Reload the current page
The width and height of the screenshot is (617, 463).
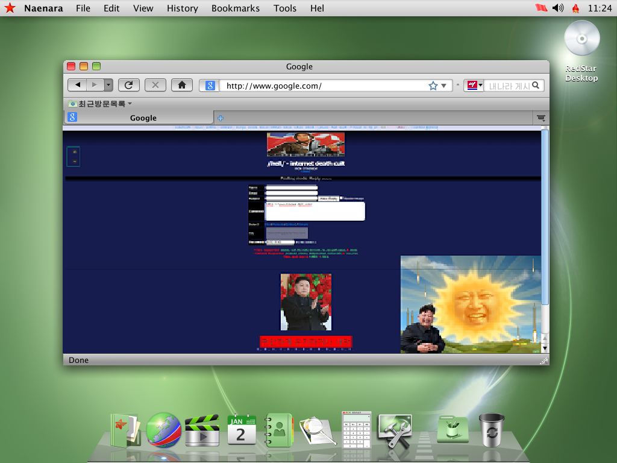point(129,85)
